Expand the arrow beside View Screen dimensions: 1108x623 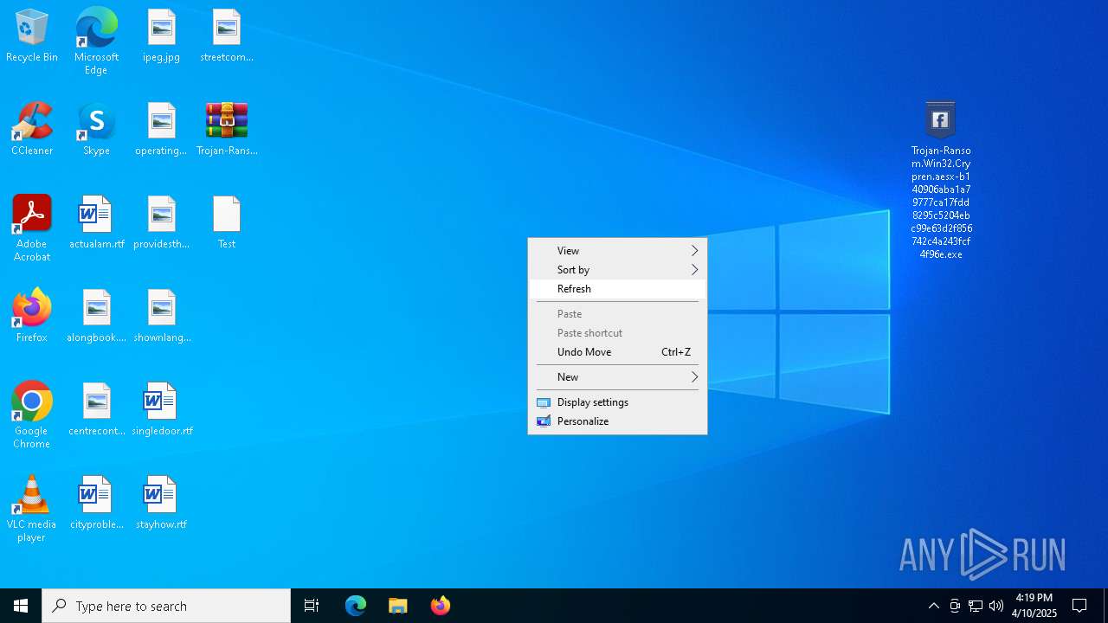pos(694,251)
